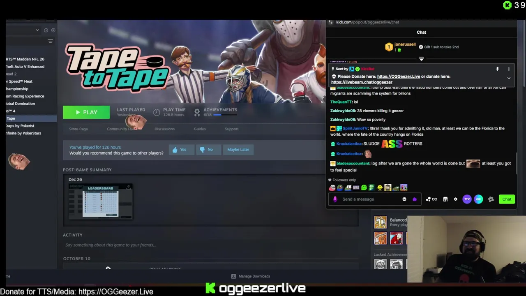Insert the yellow stick-figure quick emote
The height and width of the screenshot is (296, 526).
point(380,188)
